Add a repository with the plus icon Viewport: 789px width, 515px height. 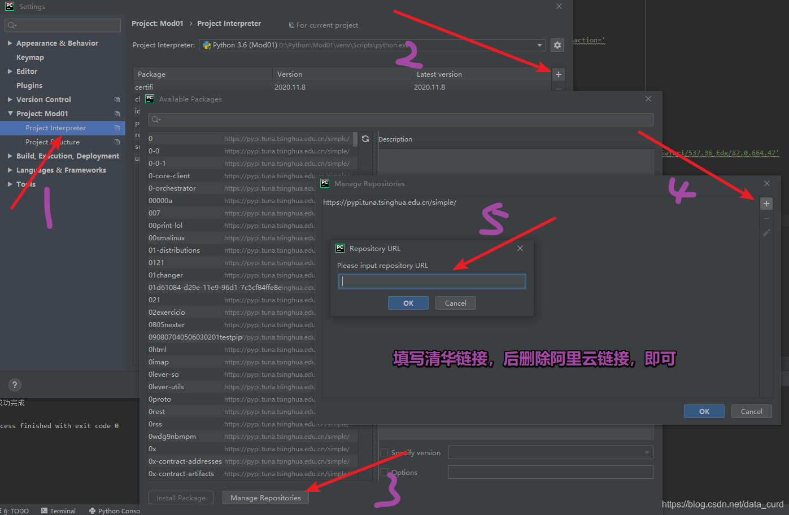(x=766, y=204)
